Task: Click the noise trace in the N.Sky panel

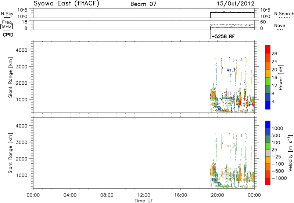Action: click(232, 12)
